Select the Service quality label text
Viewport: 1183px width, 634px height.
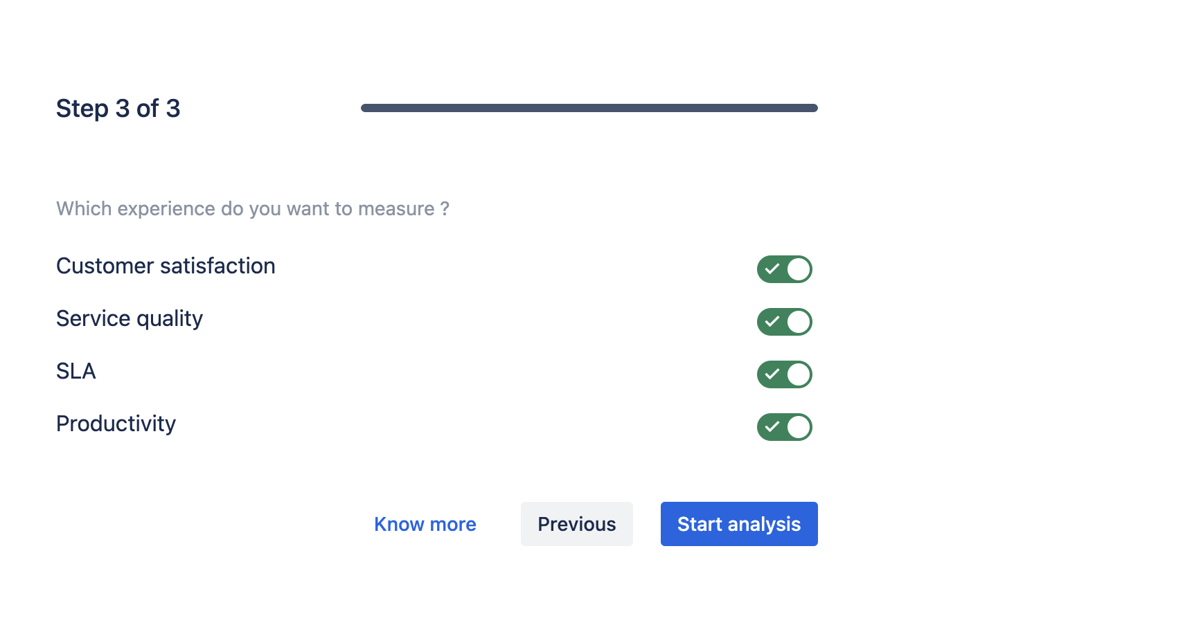[x=130, y=318]
